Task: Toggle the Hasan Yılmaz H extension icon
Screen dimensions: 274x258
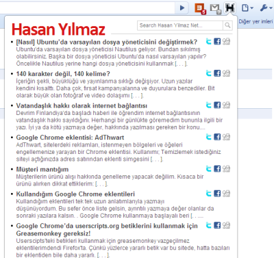Action: 229,8
